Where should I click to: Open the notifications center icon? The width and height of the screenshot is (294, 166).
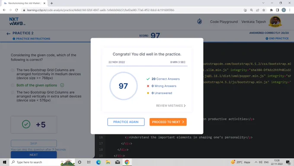point(288,162)
